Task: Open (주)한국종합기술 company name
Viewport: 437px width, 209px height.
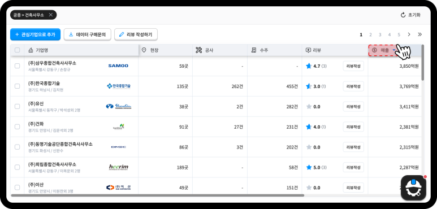Action: click(44, 83)
